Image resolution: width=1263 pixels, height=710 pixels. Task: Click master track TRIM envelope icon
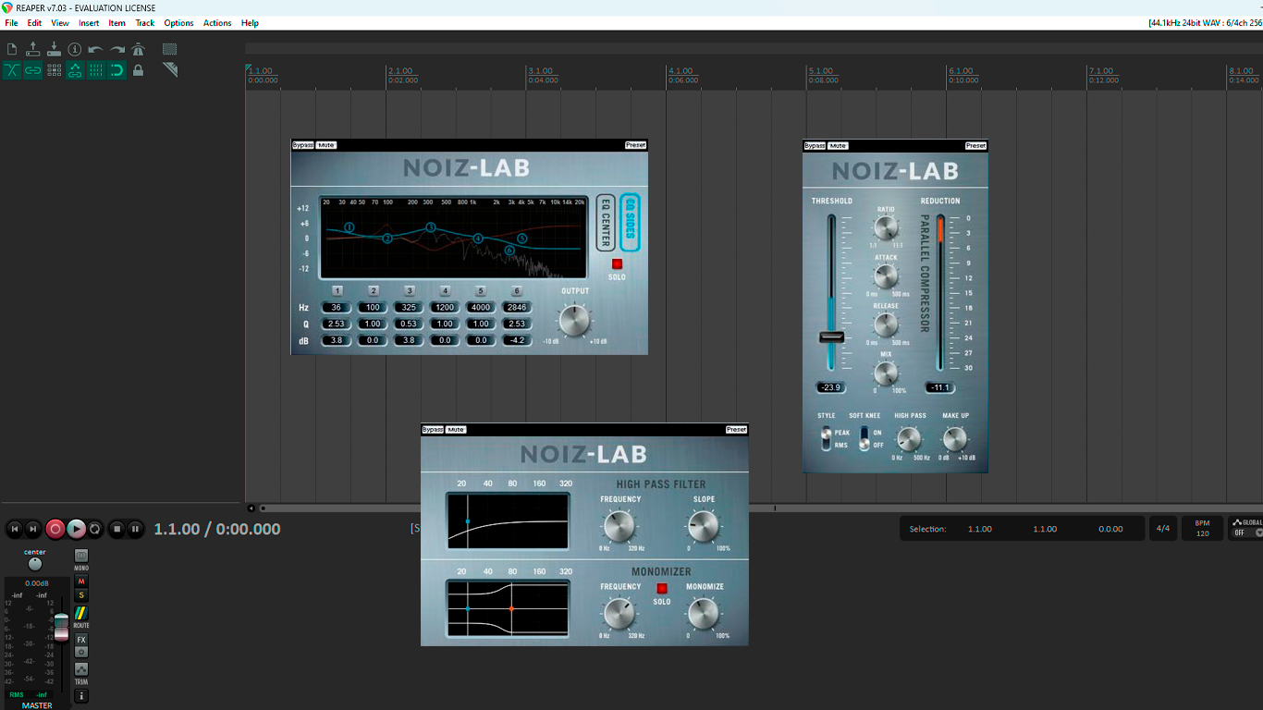point(81,669)
